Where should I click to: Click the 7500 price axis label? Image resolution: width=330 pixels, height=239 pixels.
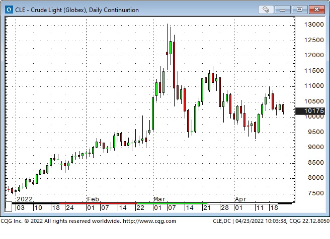point(316,193)
